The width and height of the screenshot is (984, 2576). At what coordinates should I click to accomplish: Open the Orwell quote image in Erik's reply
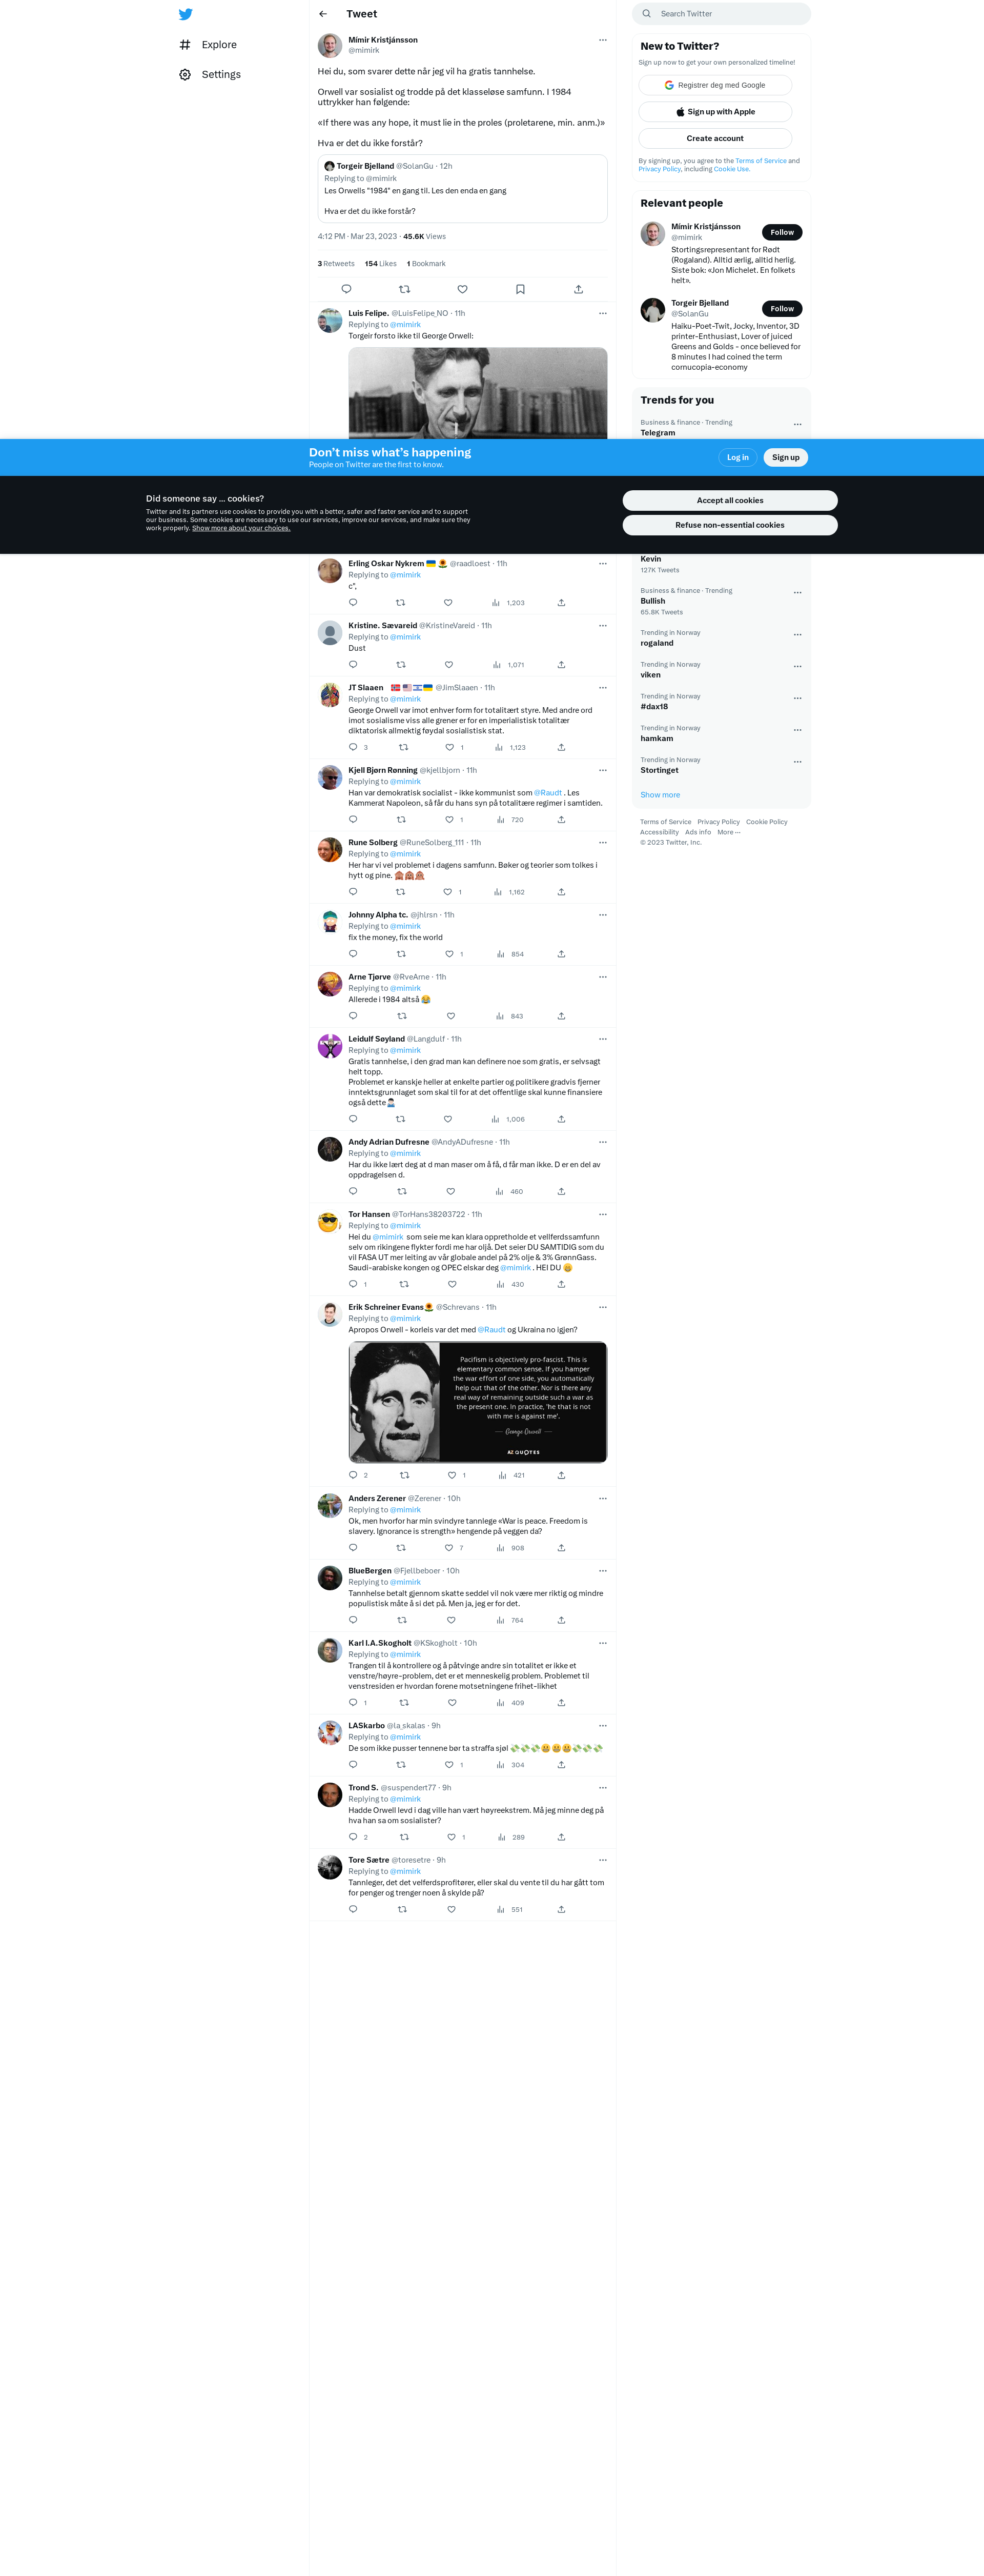(478, 1402)
